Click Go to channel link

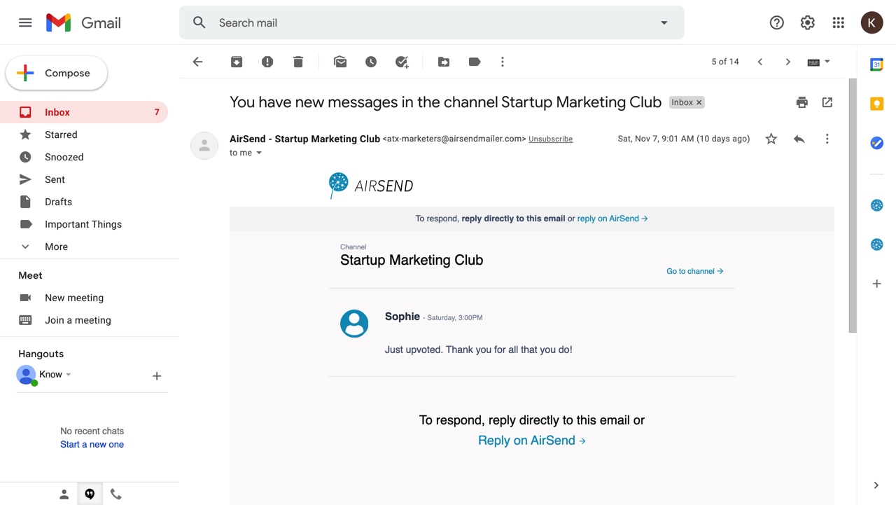(x=695, y=271)
